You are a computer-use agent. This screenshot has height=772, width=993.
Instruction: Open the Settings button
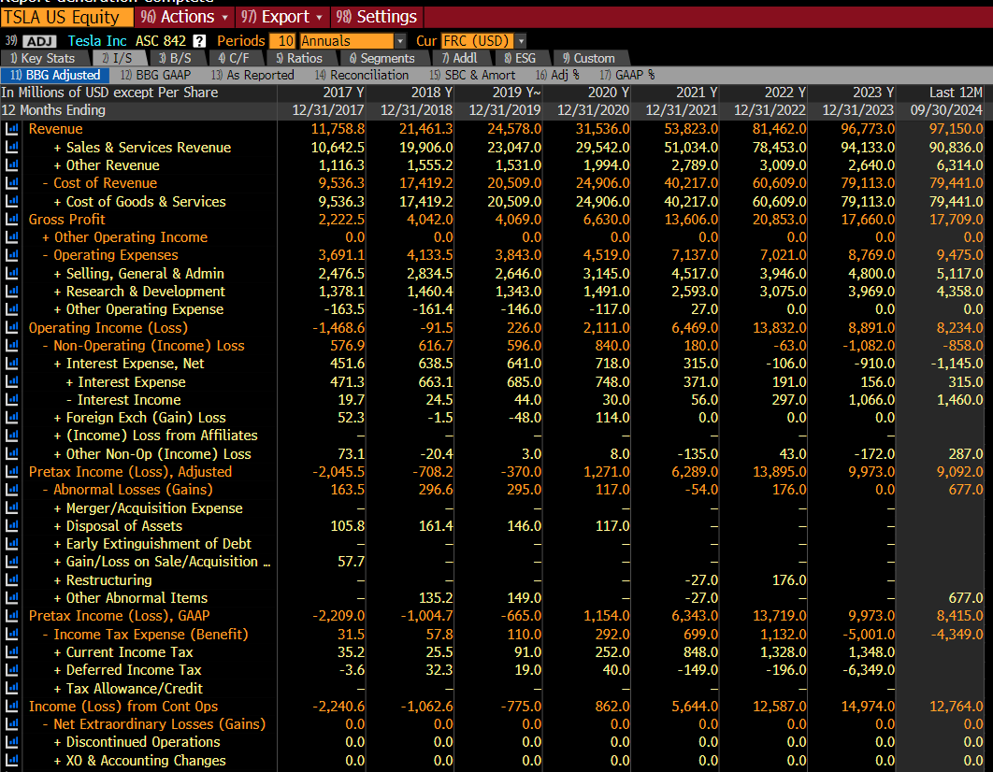pyautogui.click(x=377, y=17)
